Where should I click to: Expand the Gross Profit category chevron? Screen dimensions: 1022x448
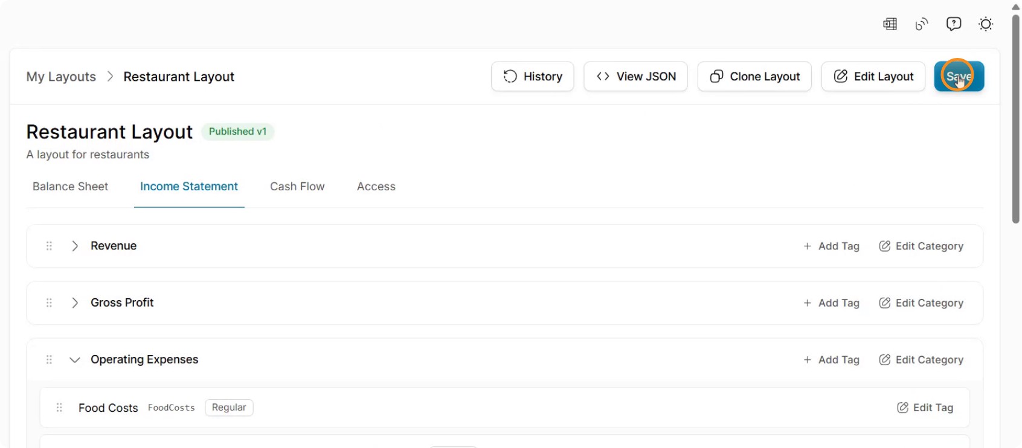tap(75, 302)
